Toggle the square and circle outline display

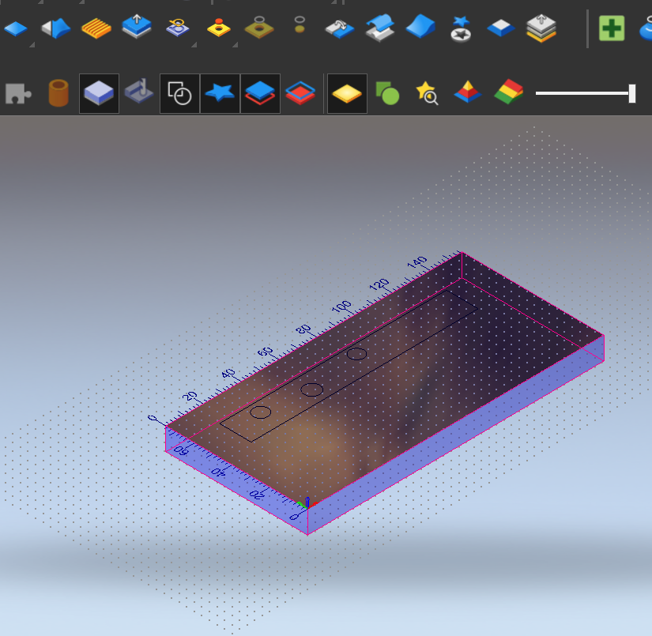[x=179, y=93]
